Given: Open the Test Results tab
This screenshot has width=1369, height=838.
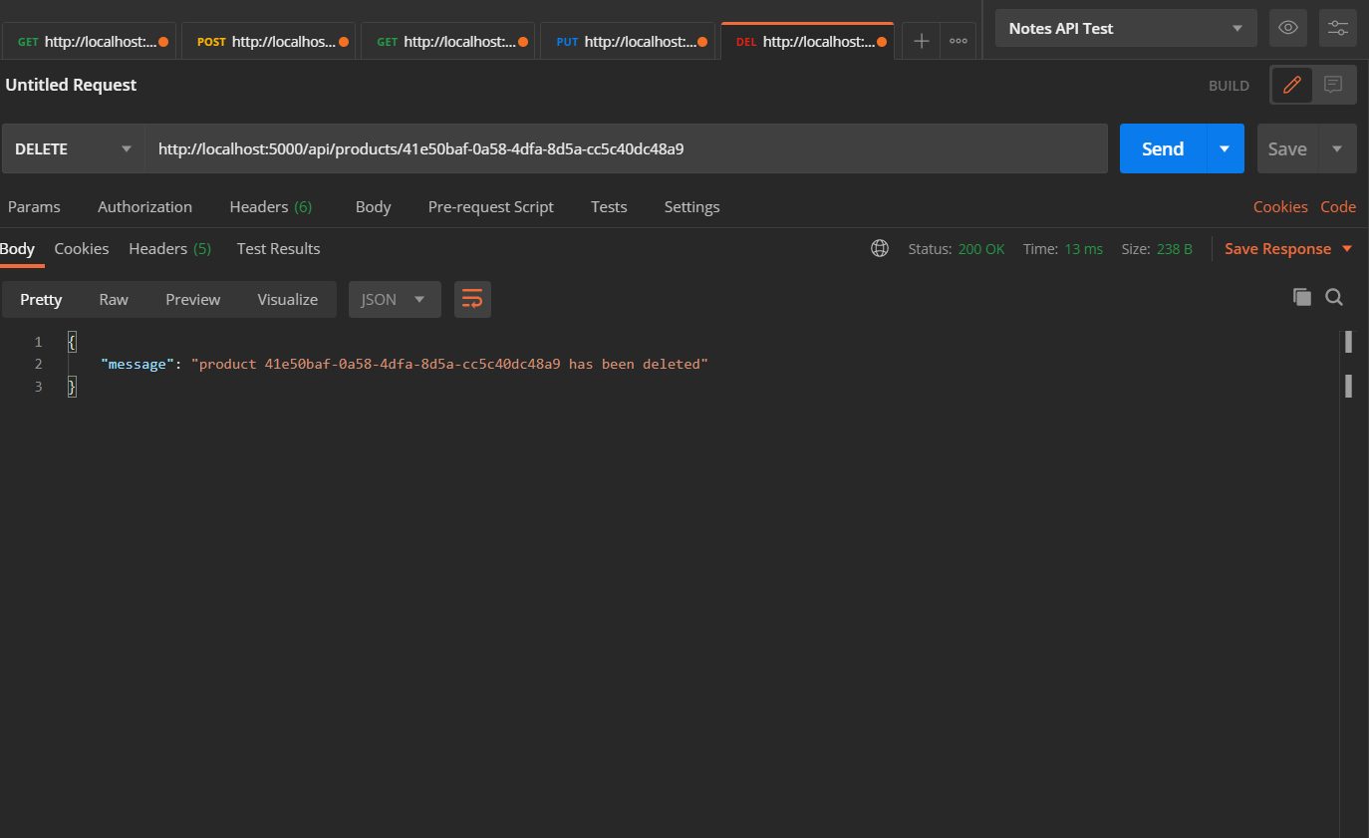Looking at the screenshot, I should pos(279,249).
